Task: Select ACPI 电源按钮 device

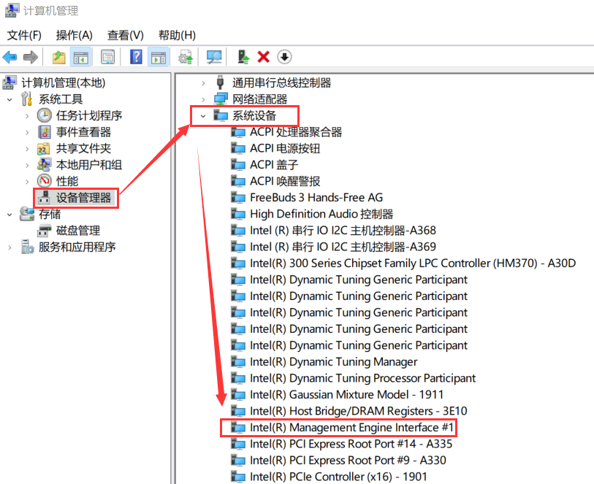Action: point(285,148)
